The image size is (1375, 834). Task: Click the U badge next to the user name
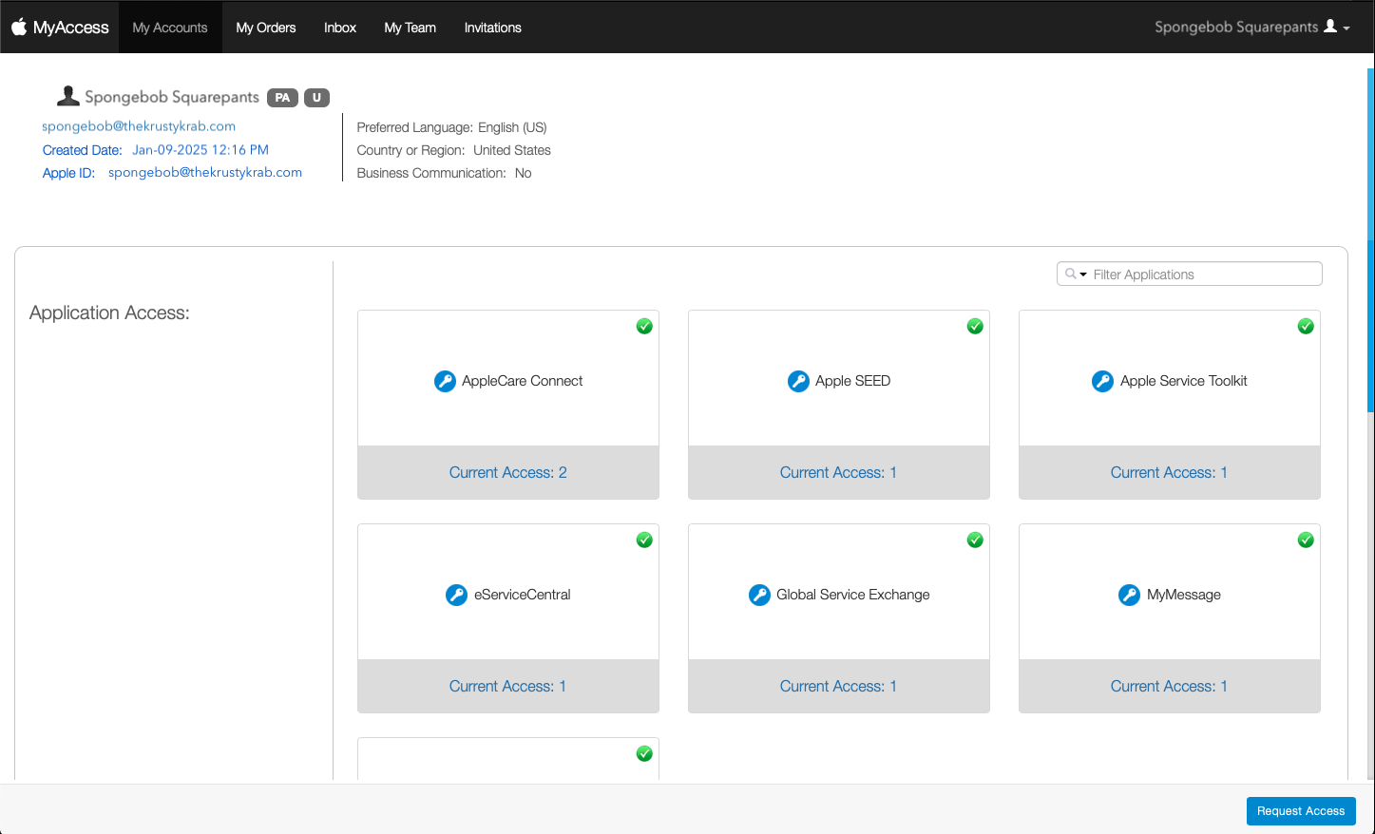[316, 98]
